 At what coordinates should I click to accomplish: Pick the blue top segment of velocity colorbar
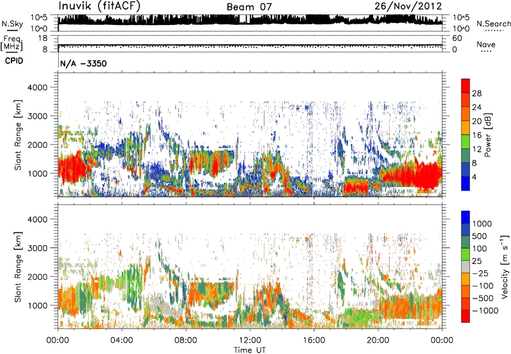(x=466, y=217)
